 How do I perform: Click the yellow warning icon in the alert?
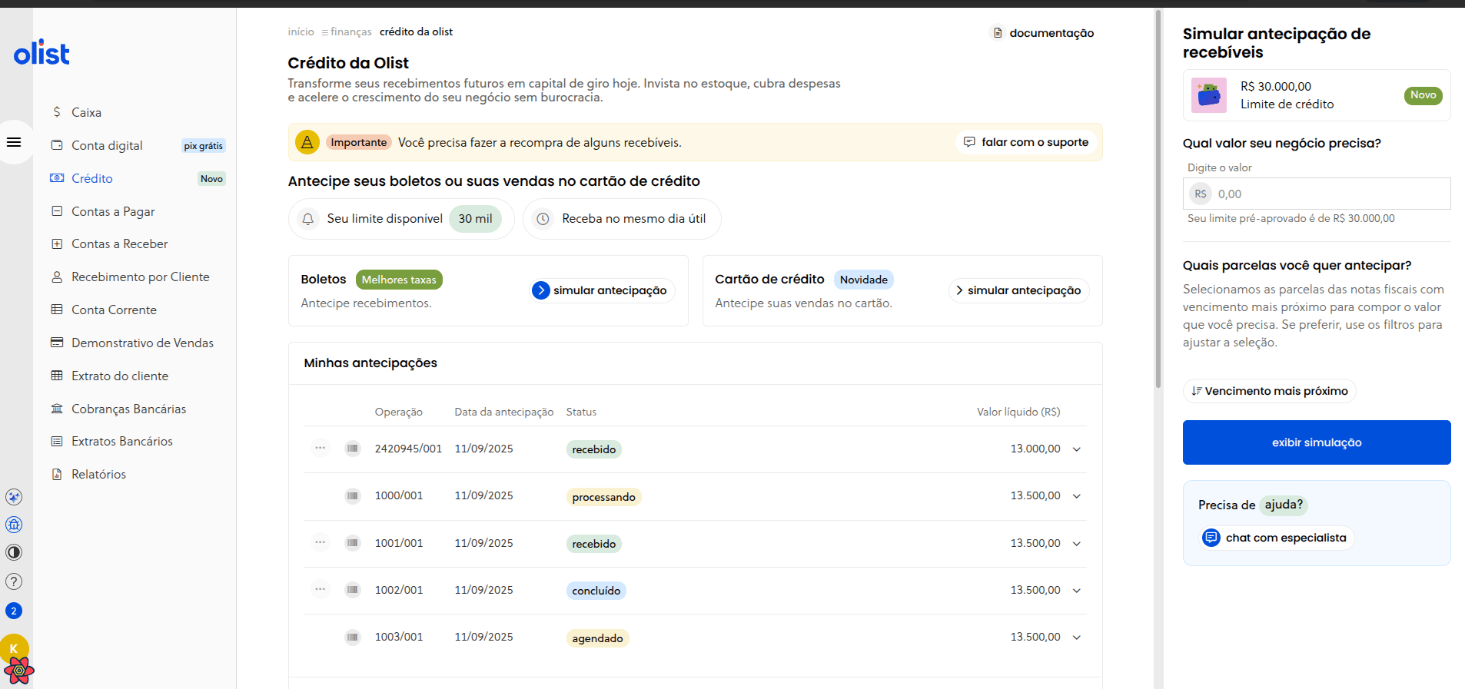tap(307, 142)
